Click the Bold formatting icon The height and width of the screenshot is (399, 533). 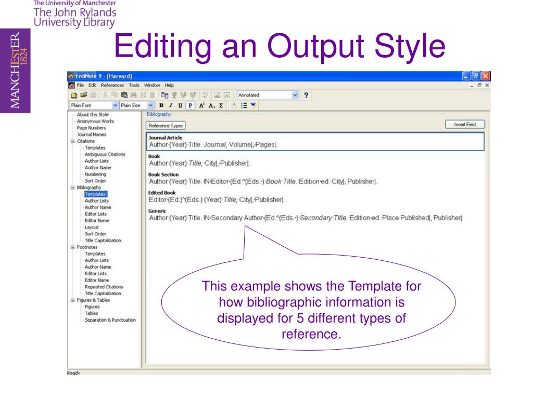161,104
